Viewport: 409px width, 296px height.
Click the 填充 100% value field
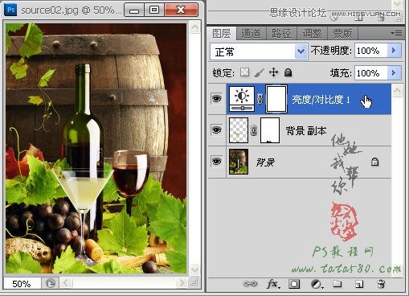[x=371, y=72]
